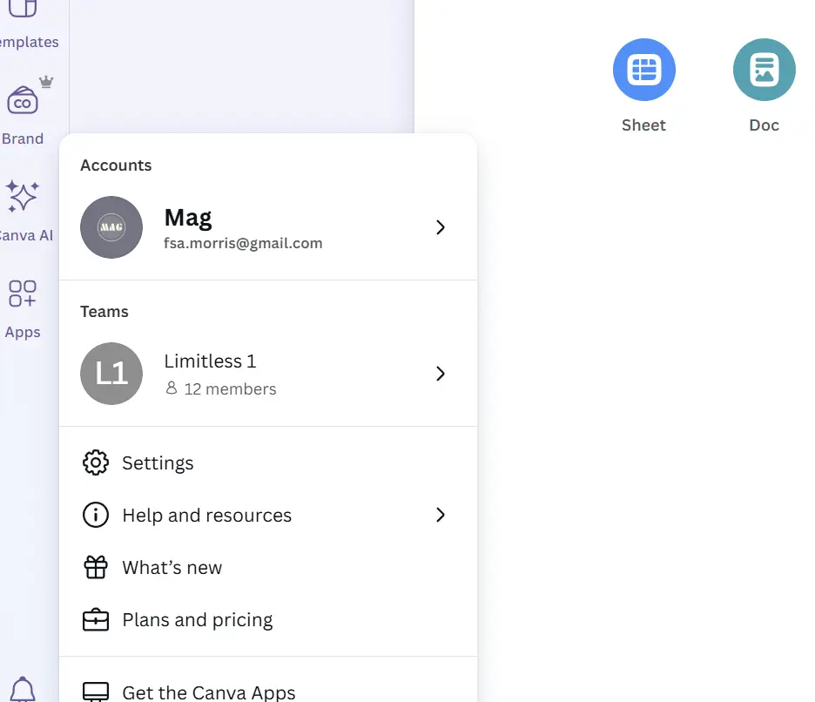Click the Get the Canva Apps monitor icon
The image size is (815, 702).
tap(96, 692)
